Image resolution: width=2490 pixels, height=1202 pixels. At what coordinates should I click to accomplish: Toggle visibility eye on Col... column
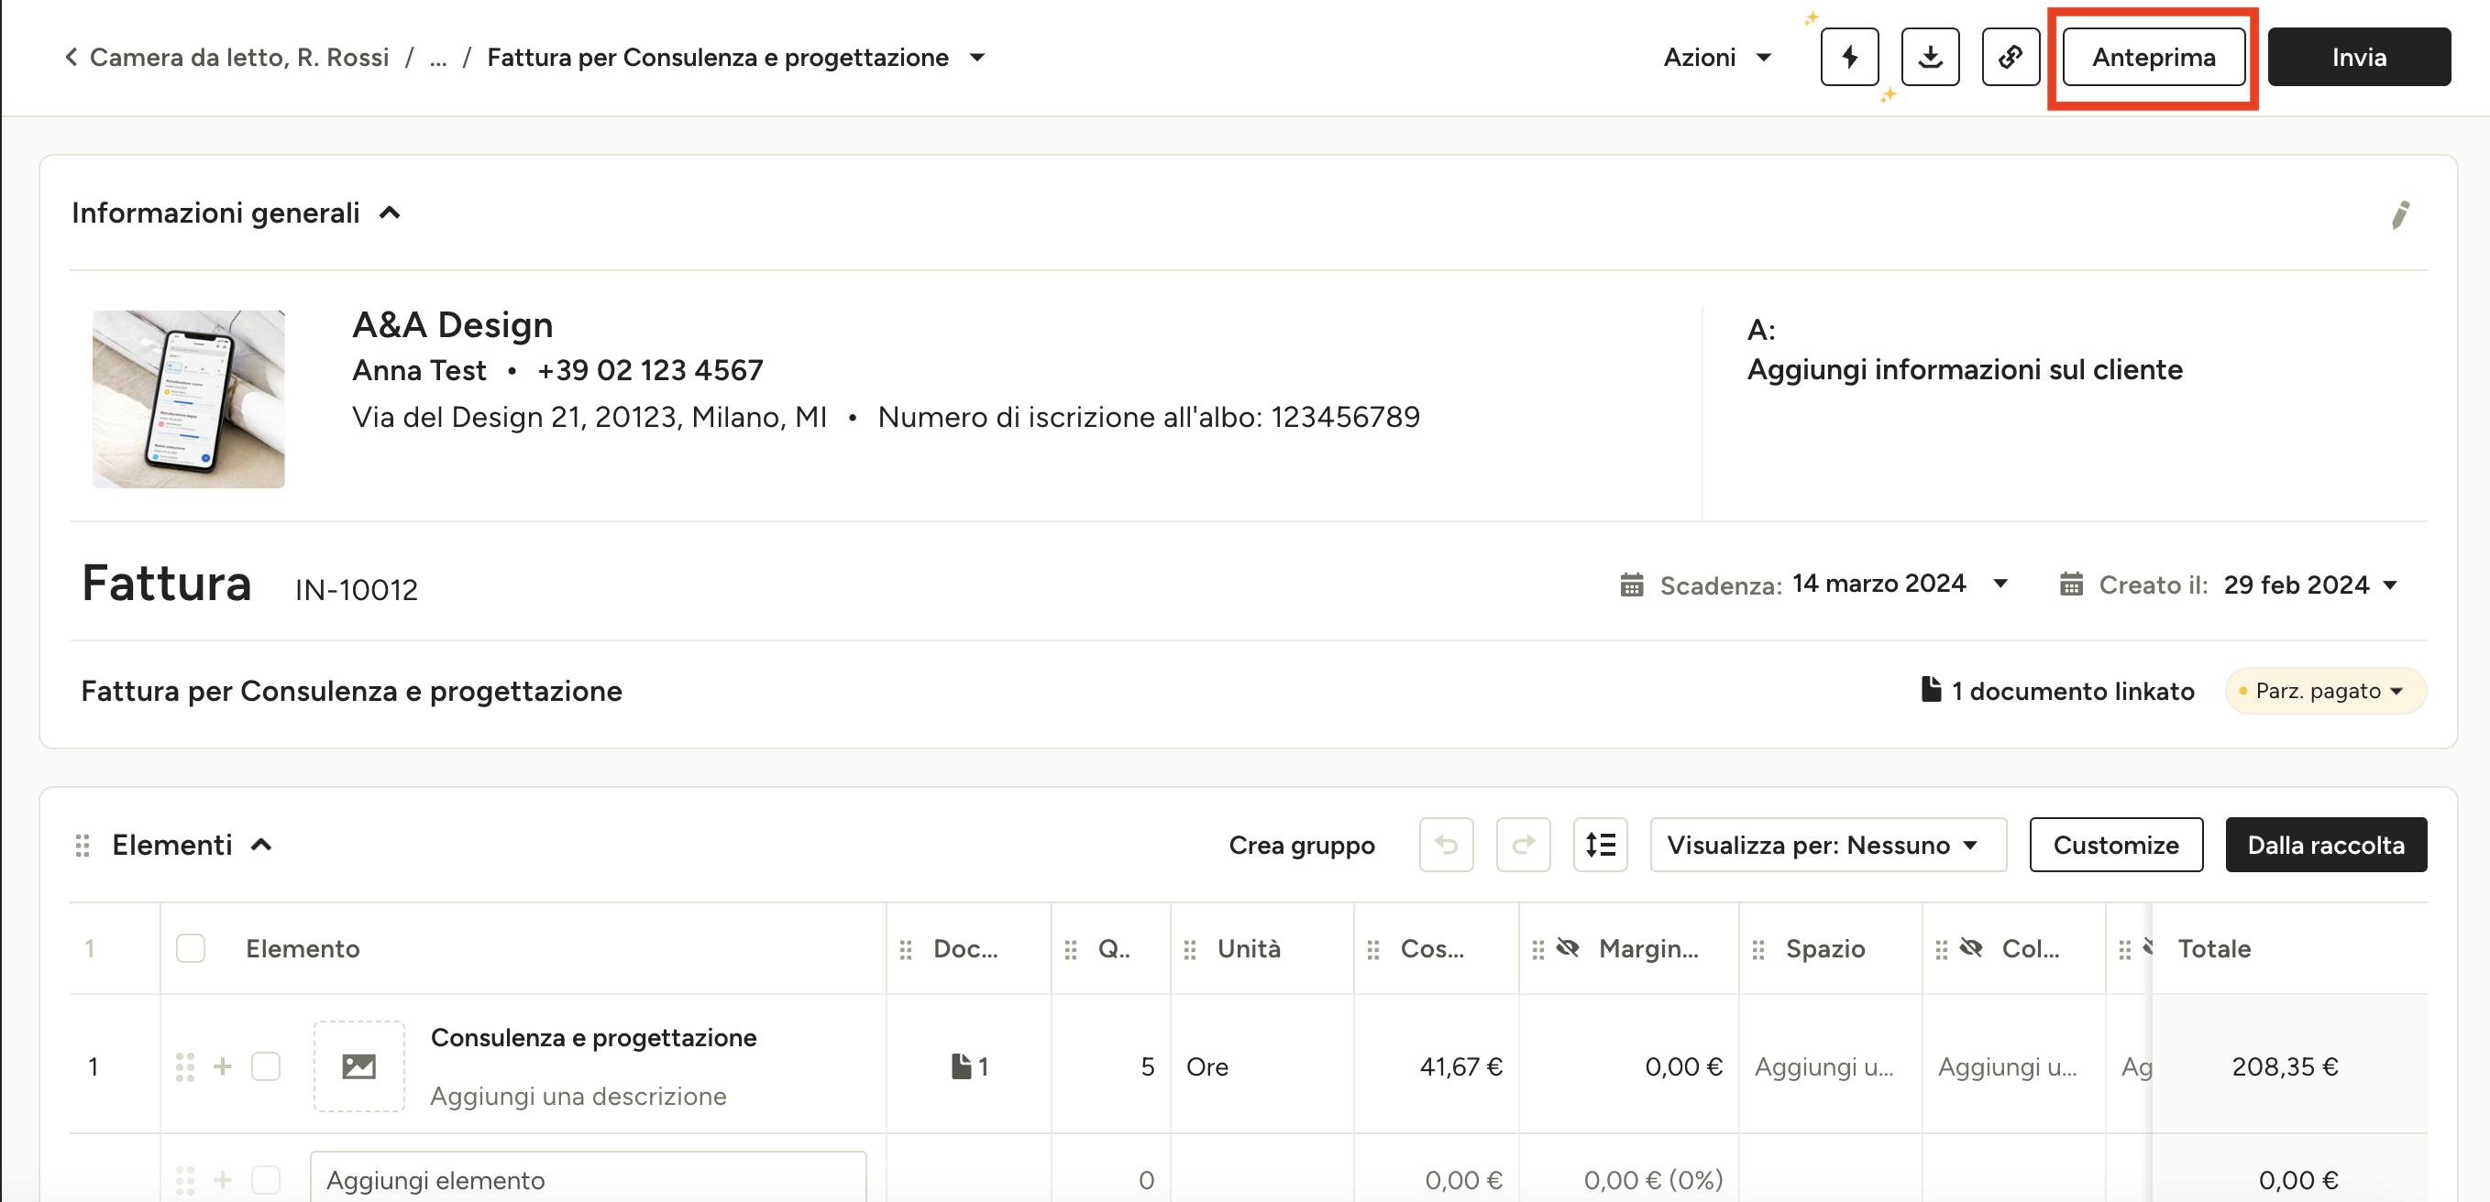(1971, 948)
